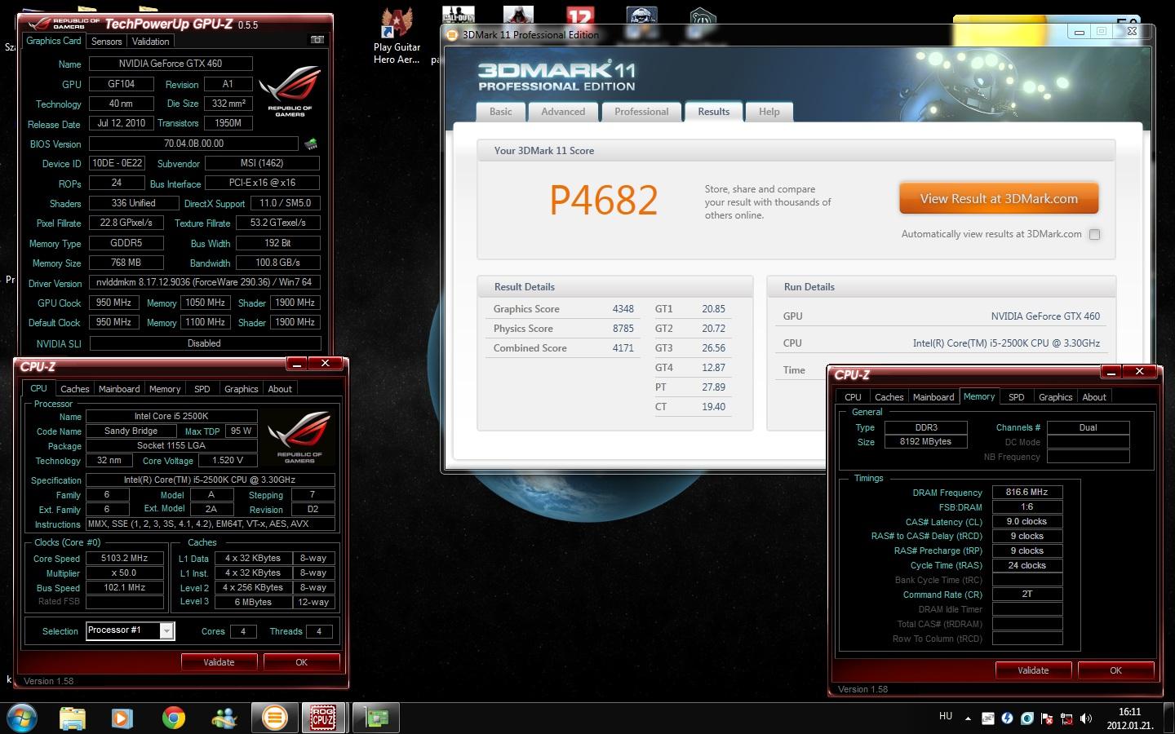
Task: Click the HU language indicator
Action: [x=946, y=716]
